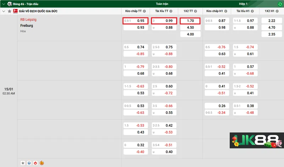The height and width of the screenshot is (167, 284).
Task: Click the soccer ball icon in the header
Action: 10,4
